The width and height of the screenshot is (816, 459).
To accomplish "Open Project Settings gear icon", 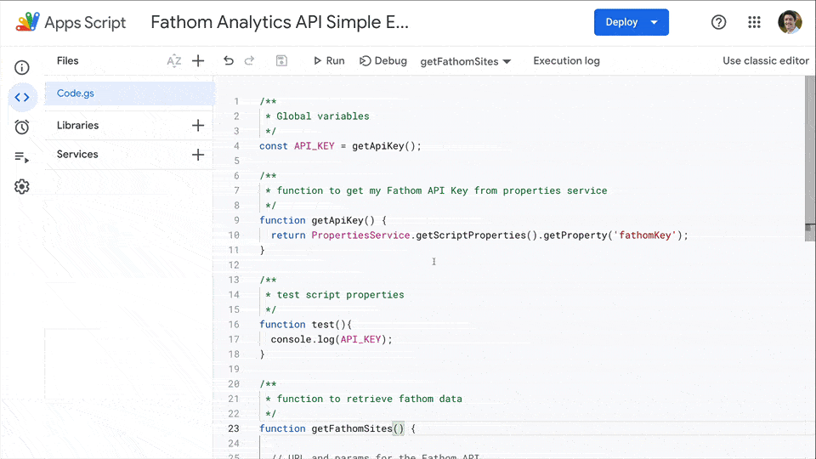I will tap(22, 186).
